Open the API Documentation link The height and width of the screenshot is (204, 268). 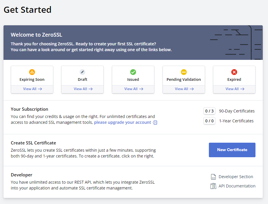click(237, 186)
